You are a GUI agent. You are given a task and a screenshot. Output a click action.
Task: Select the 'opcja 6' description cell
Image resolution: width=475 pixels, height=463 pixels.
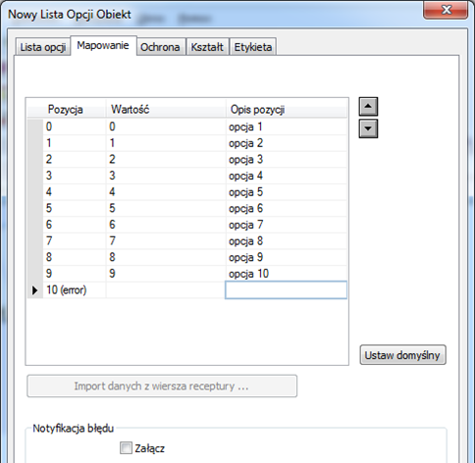point(287,208)
